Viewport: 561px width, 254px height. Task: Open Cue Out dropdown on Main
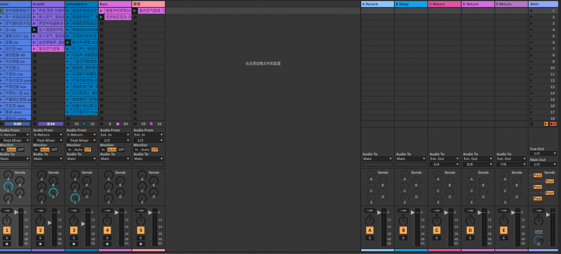coord(542,154)
